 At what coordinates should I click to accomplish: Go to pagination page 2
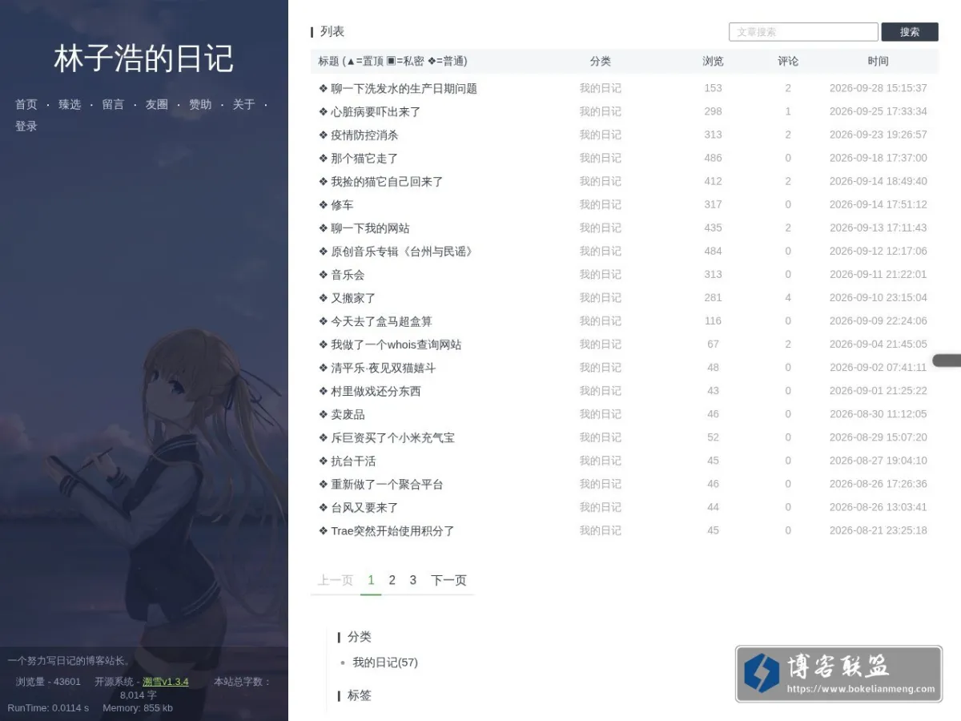pyautogui.click(x=392, y=580)
